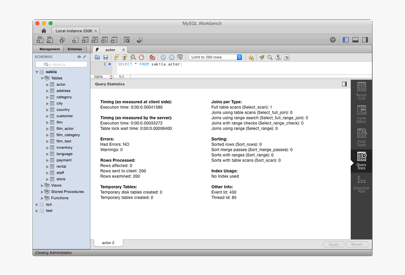Toggle invisible characters pilcrow button
Viewport: 405px width, 275px height.
278,58
